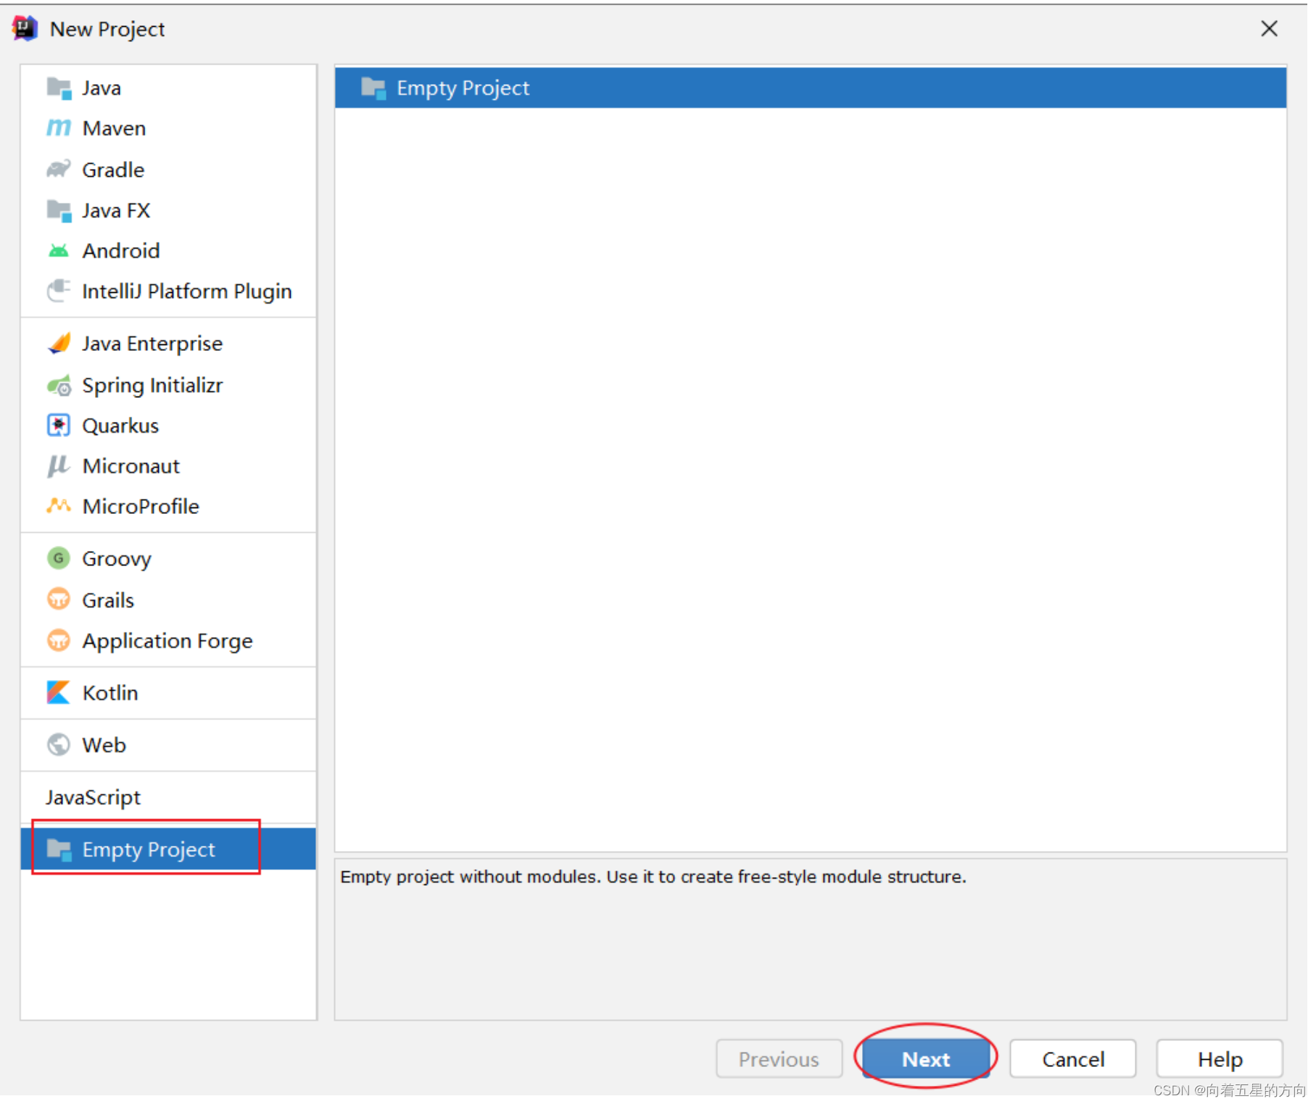The height and width of the screenshot is (1104, 1316).
Task: Select the Micronaut mu icon
Action: coord(59,466)
